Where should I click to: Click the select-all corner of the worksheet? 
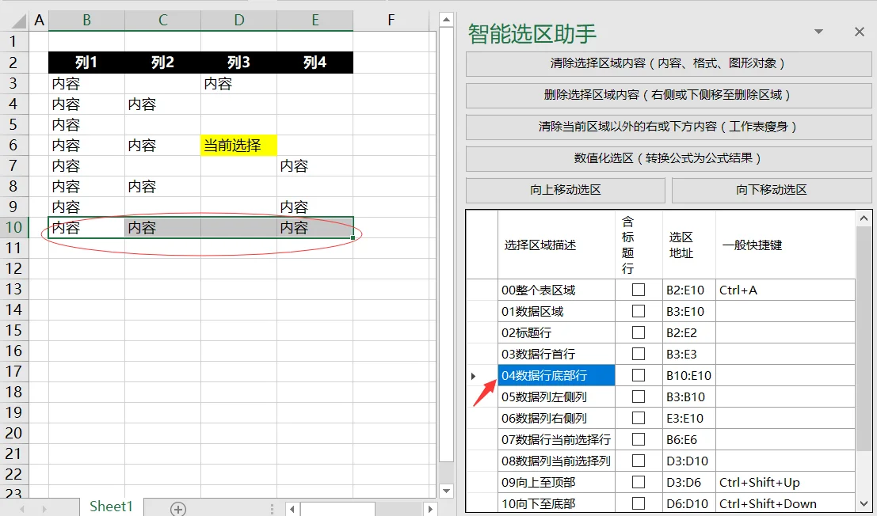tap(18, 21)
